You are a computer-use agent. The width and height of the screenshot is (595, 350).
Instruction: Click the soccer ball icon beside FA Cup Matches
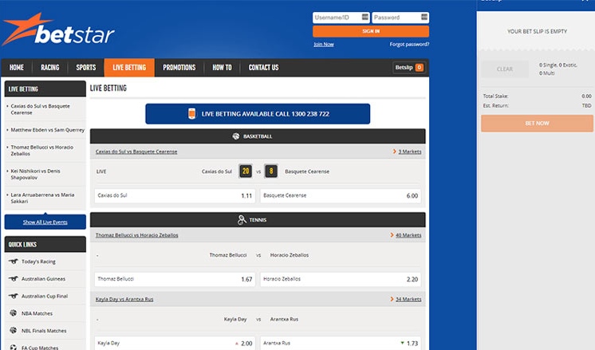pos(14,347)
